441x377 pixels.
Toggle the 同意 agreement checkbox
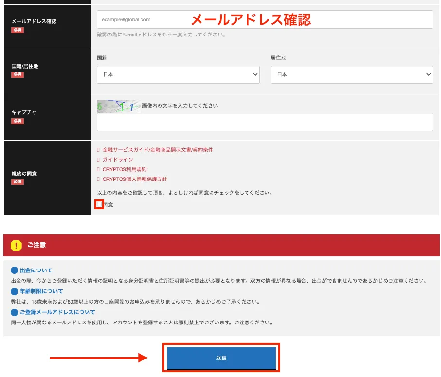tap(98, 205)
